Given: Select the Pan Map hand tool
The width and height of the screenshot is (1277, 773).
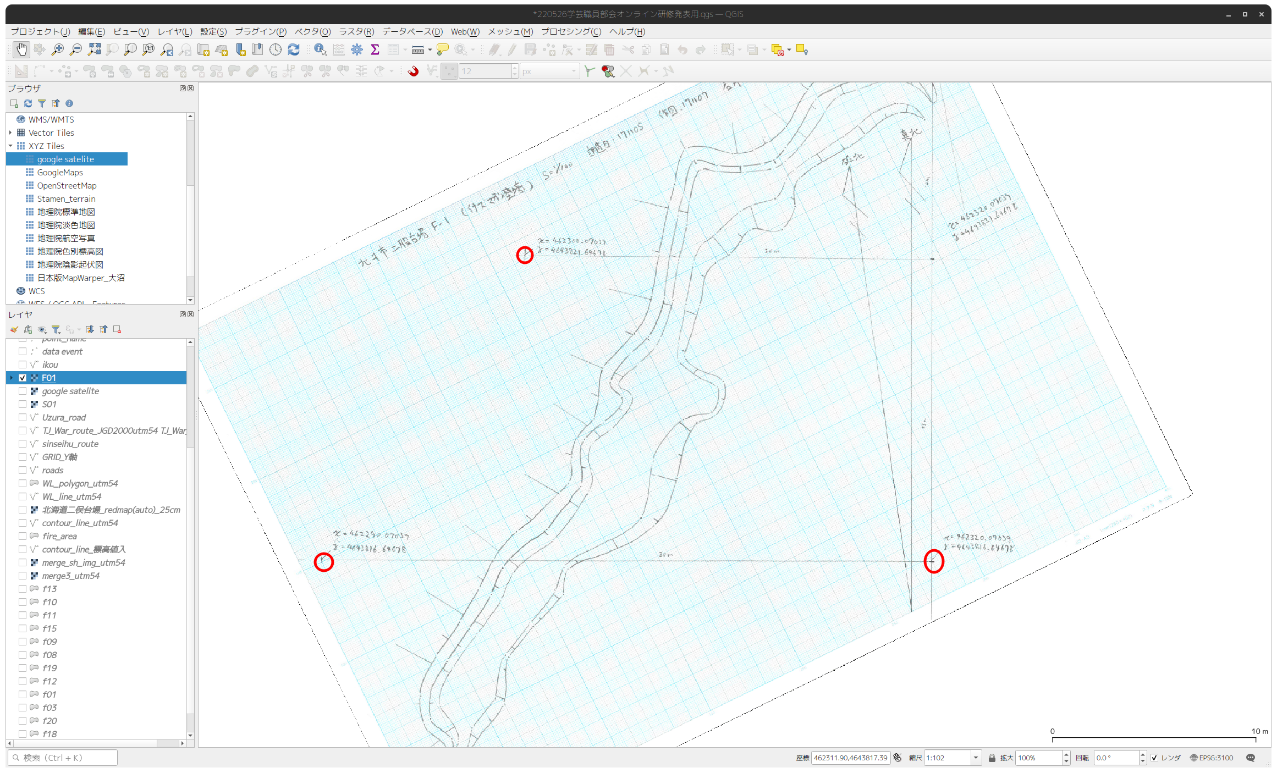Looking at the screenshot, I should [21, 50].
